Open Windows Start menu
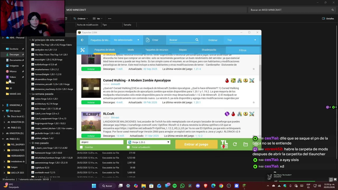The image size is (338, 190). [x=94, y=186]
